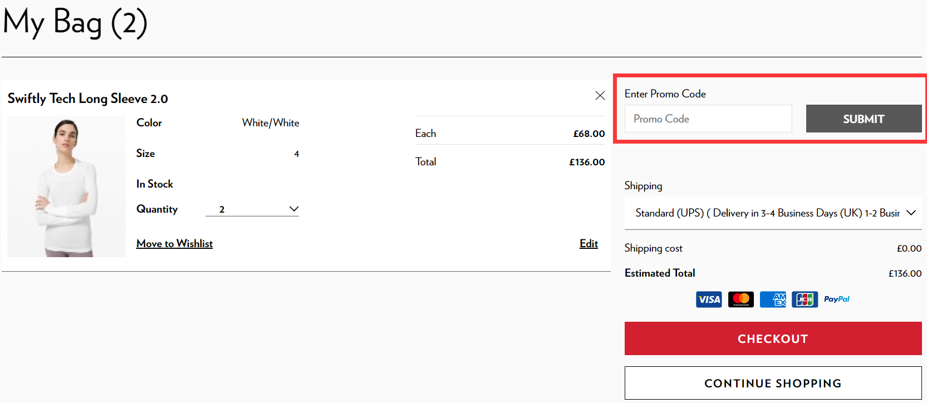
Task: Click the Shipping cost £0.00 value
Action: (909, 248)
